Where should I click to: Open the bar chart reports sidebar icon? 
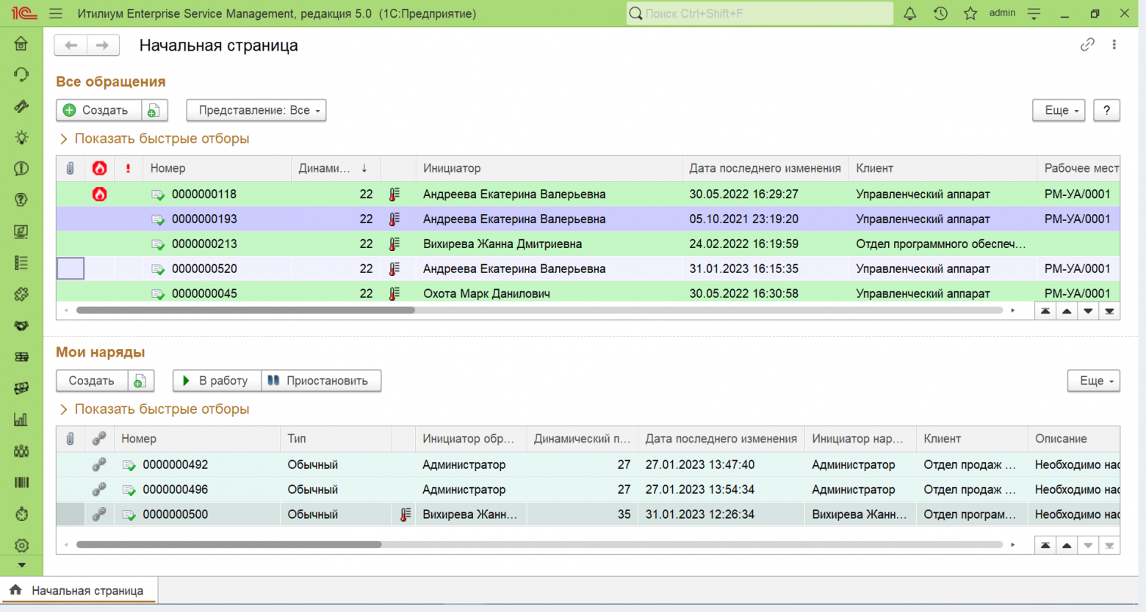[21, 420]
